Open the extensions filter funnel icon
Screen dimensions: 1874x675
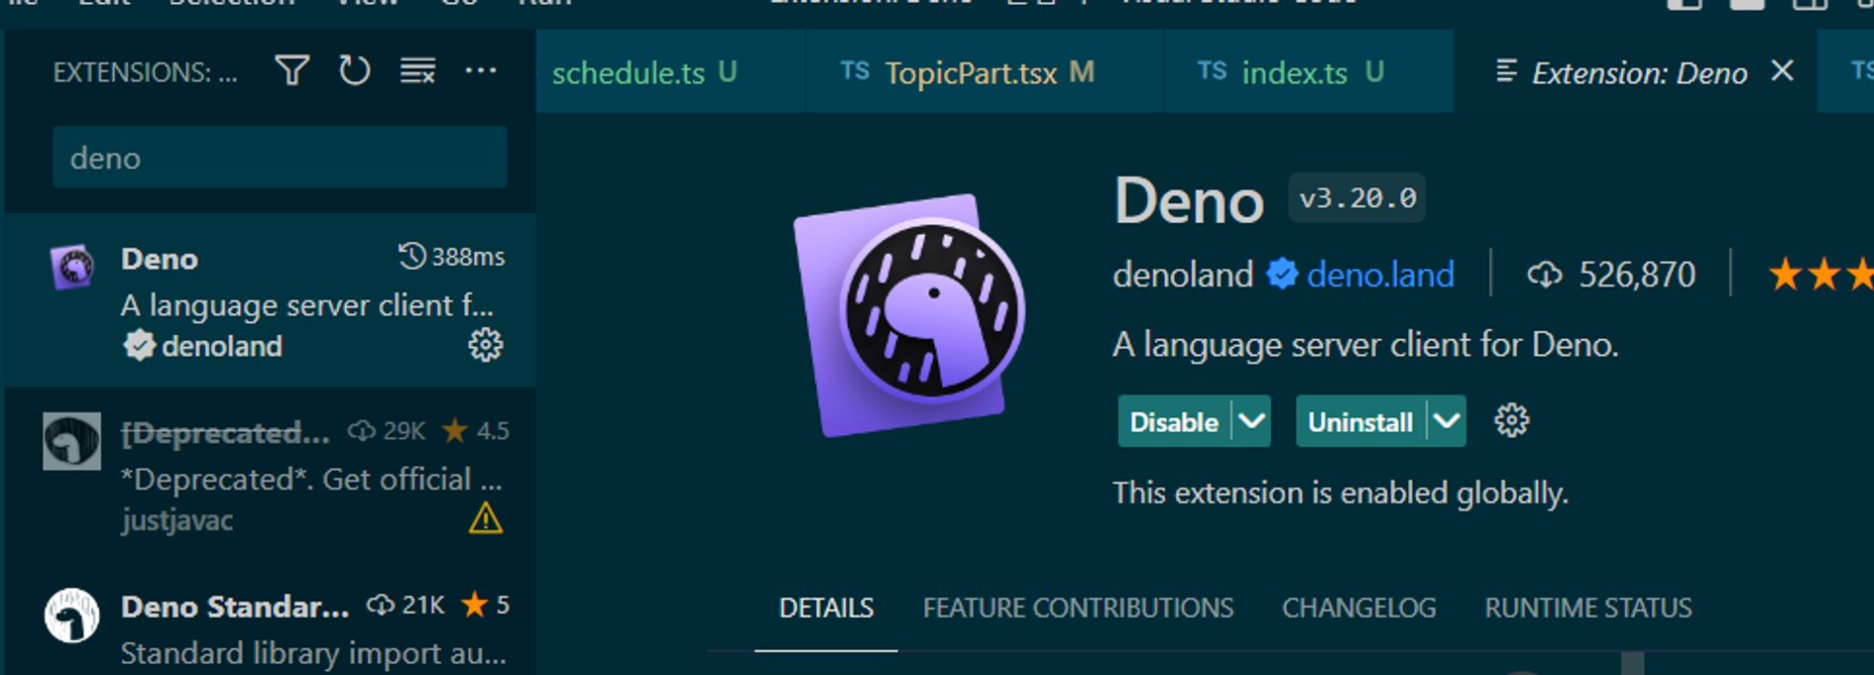292,71
